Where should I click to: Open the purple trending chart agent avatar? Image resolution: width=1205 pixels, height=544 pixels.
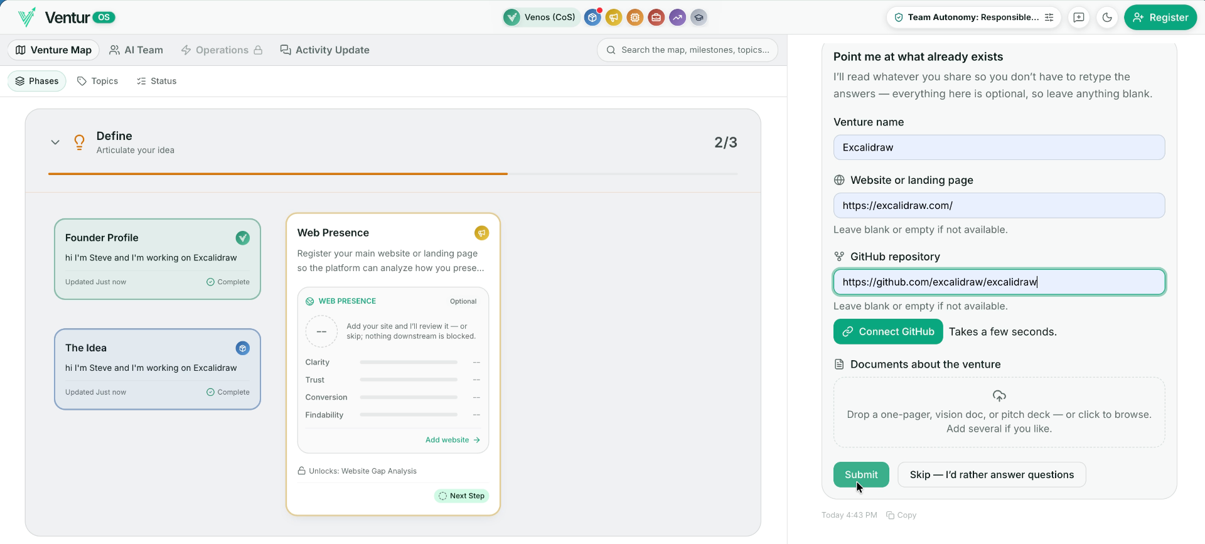click(x=678, y=18)
